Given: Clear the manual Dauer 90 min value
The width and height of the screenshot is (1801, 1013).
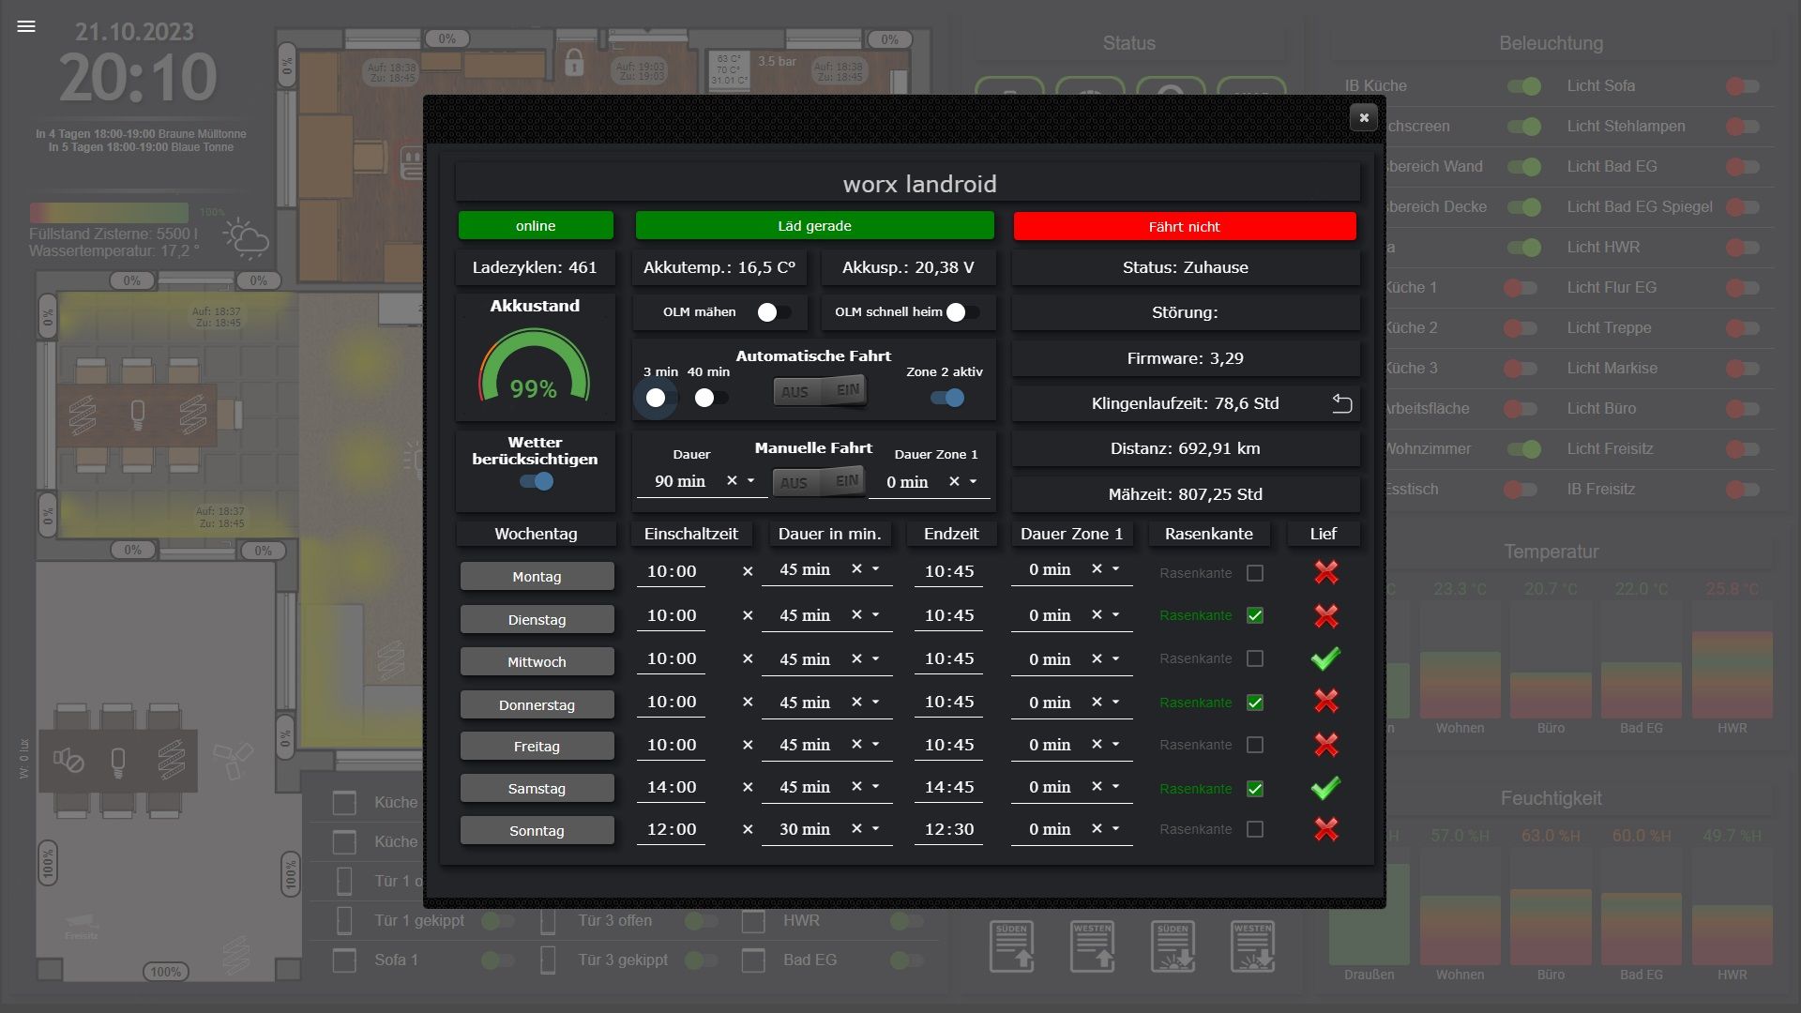Looking at the screenshot, I should pos(732,480).
